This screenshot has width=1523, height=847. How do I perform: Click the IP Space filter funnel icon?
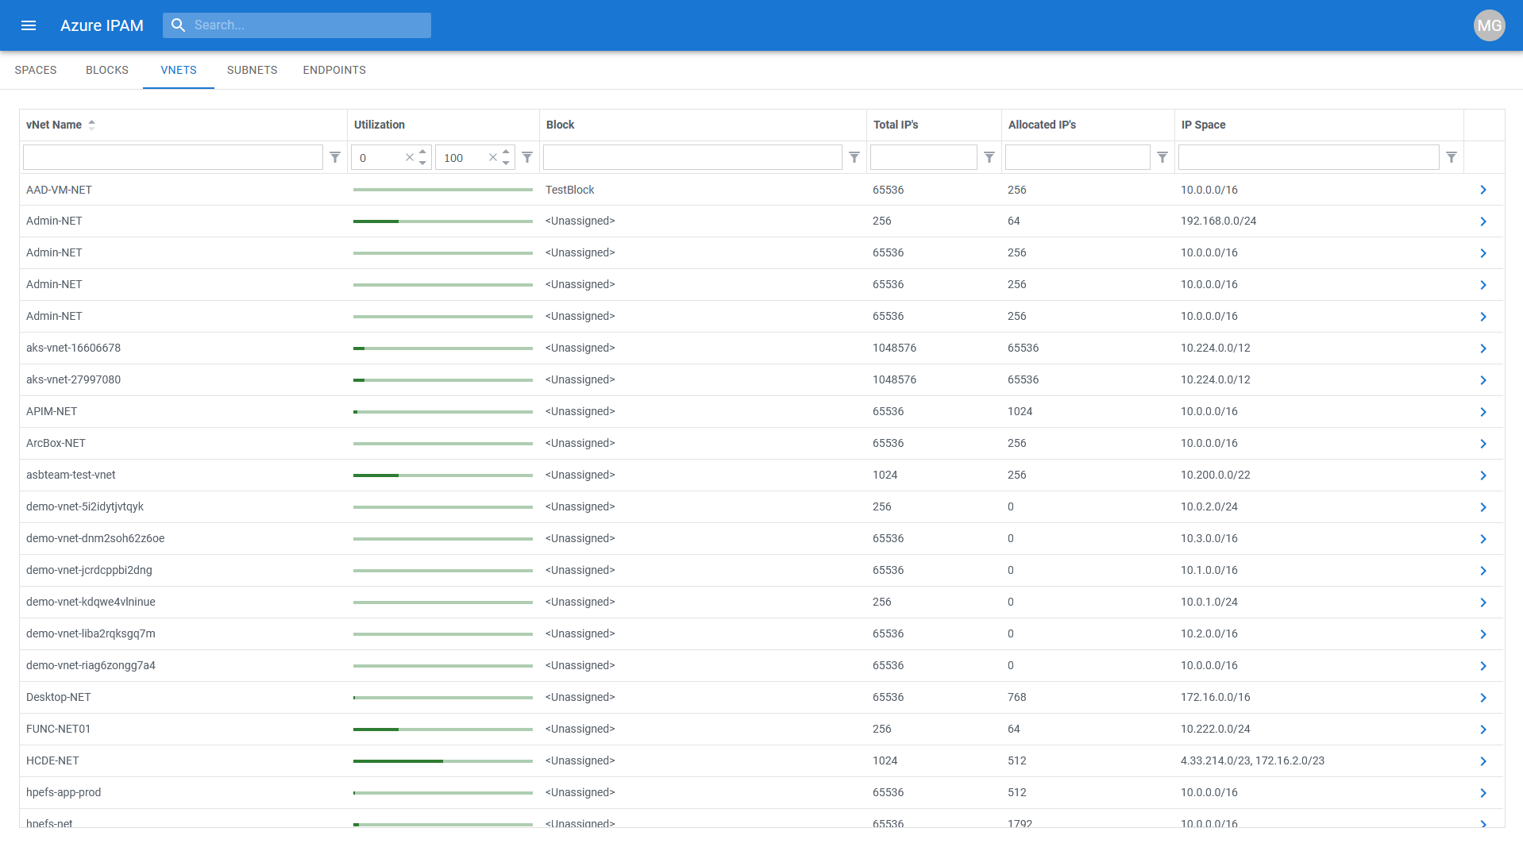(x=1452, y=157)
